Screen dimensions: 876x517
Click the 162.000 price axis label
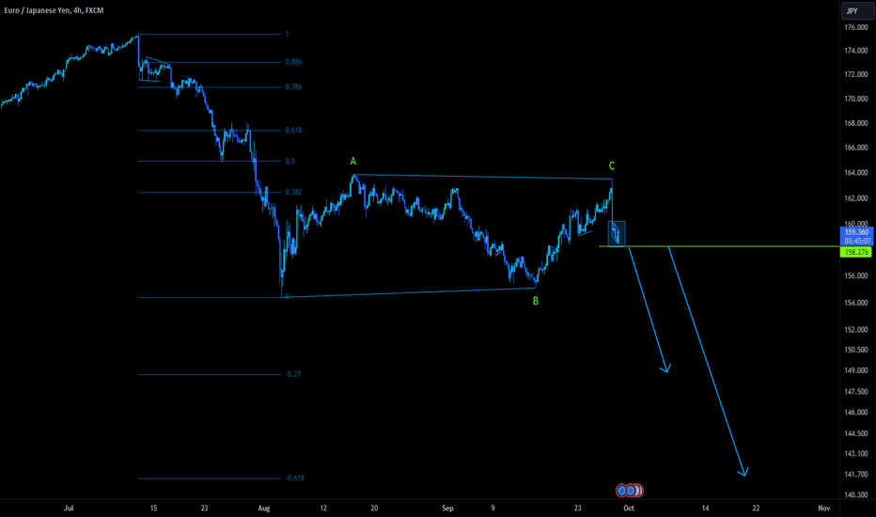pos(856,198)
